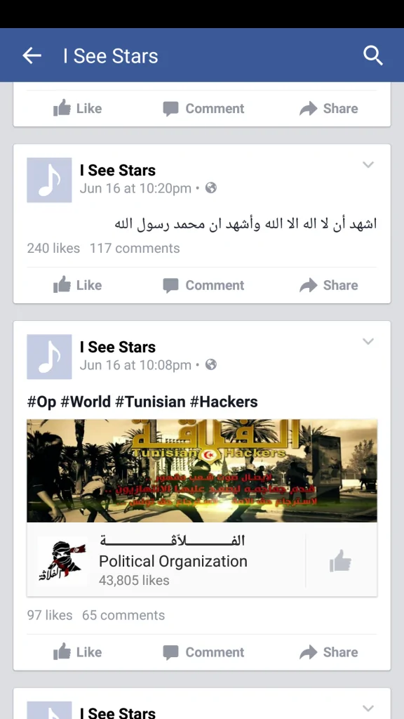This screenshot has width=404, height=719.
Task: Tap the back arrow in header
Action: point(32,56)
